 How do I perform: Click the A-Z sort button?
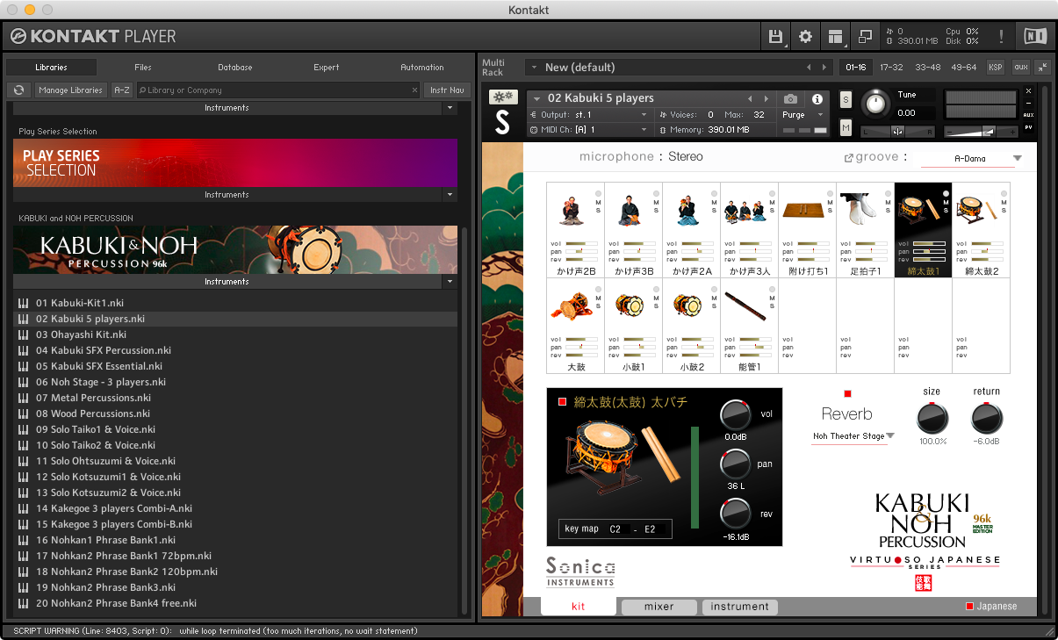click(x=123, y=90)
